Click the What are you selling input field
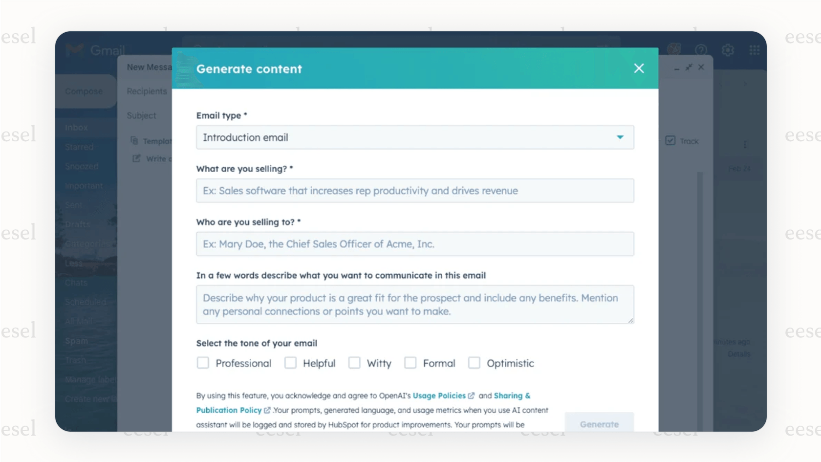The height and width of the screenshot is (462, 821). tap(415, 191)
